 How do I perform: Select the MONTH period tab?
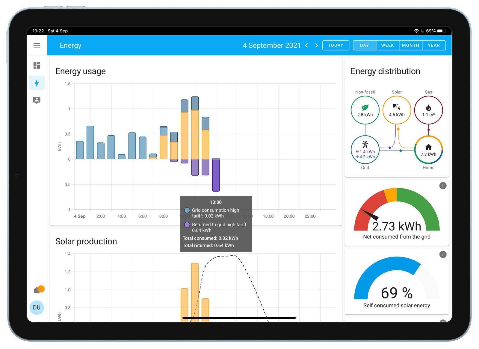(x=410, y=45)
